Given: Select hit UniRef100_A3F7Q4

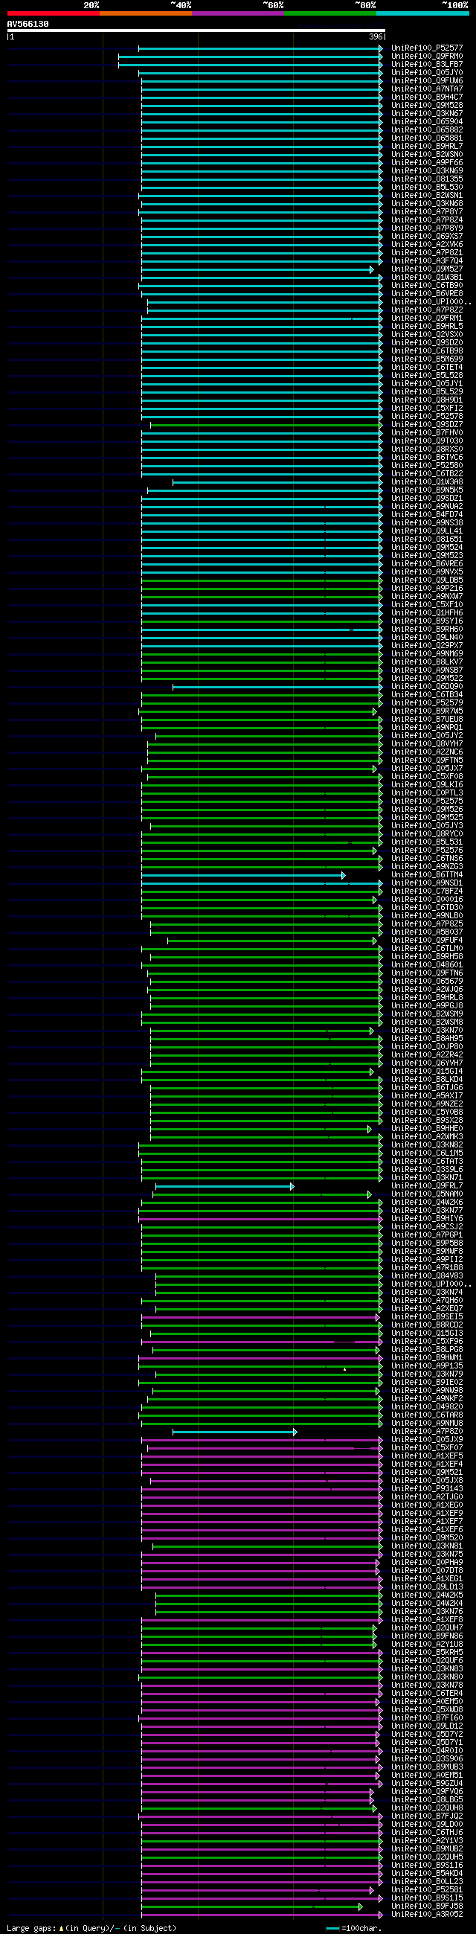Looking at the screenshot, I should [426, 261].
